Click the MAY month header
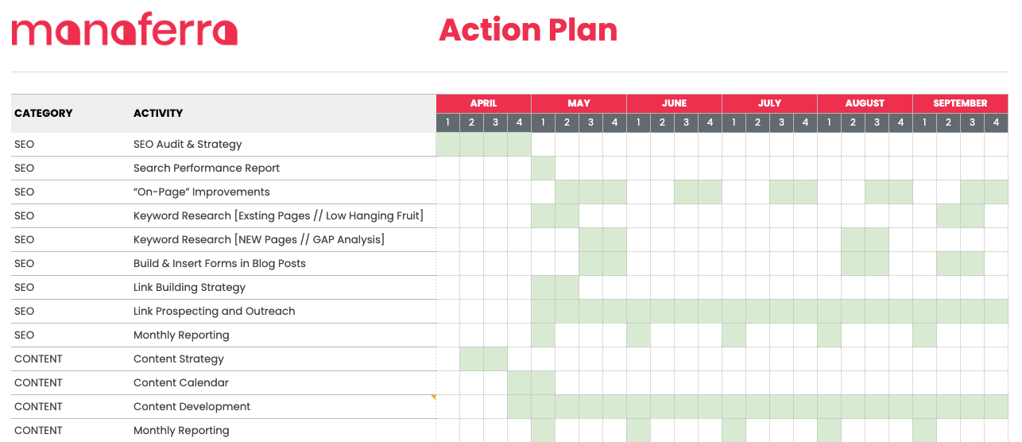This screenshot has width=1022, height=442. pos(579,103)
